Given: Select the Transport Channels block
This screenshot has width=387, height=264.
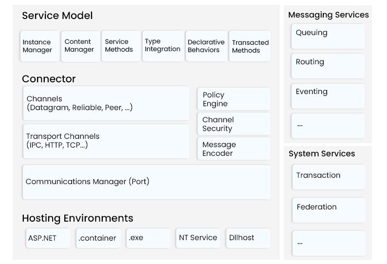Looking at the screenshot, I should point(106,141).
